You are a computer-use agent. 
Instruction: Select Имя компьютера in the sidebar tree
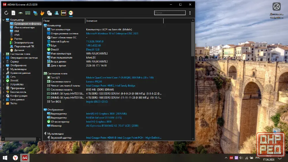point(24,27)
